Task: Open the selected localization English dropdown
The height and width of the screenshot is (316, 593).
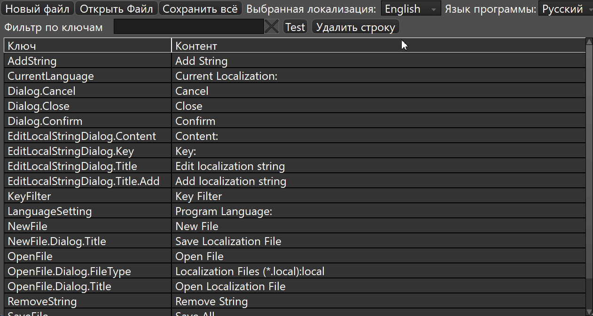Action: coord(410,8)
